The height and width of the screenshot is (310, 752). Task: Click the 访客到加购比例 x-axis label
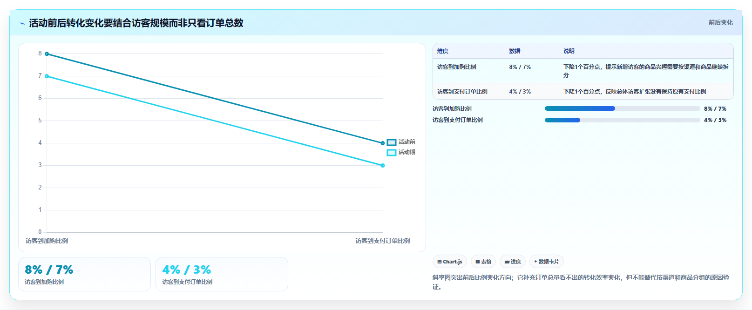tap(47, 241)
